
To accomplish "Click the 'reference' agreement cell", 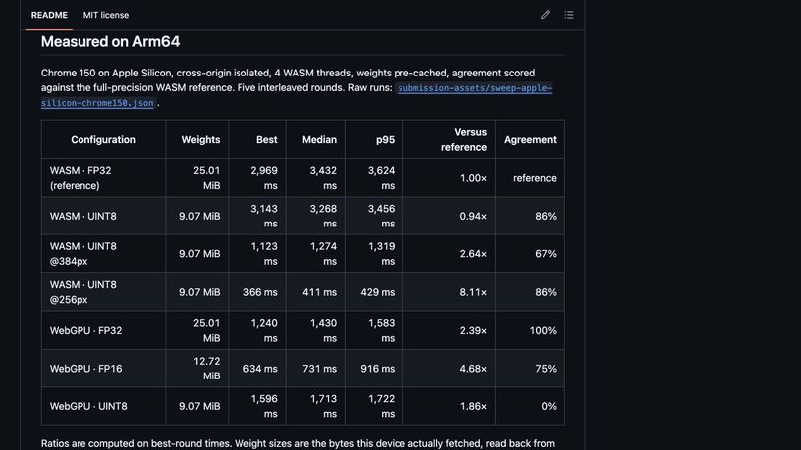I will 530,178.
